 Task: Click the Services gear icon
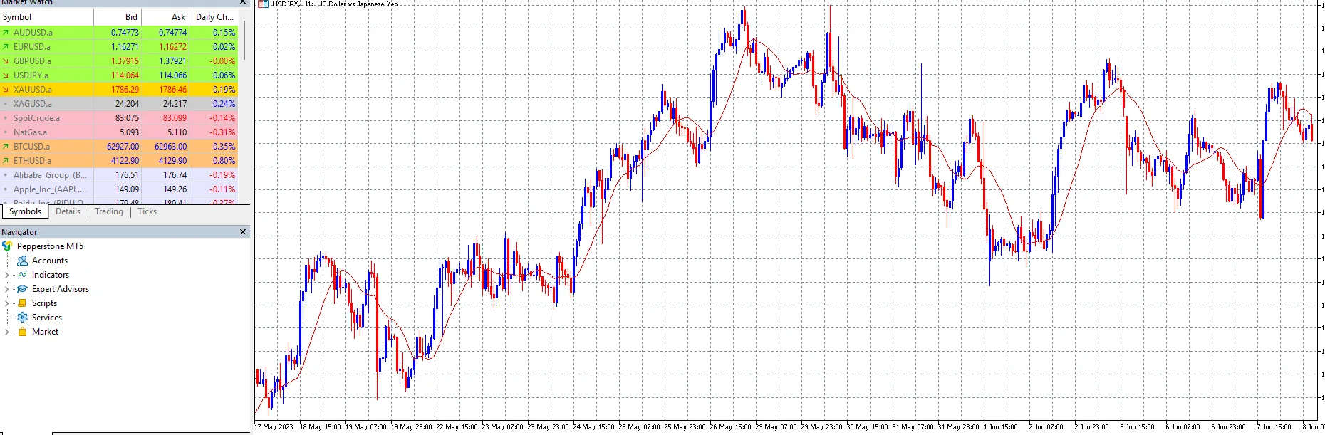[x=22, y=318]
